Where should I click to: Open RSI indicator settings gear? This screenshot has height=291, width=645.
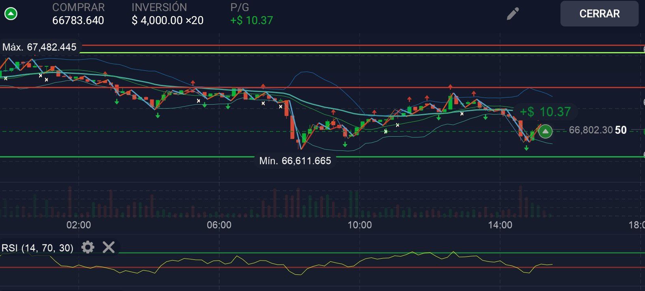tap(88, 248)
